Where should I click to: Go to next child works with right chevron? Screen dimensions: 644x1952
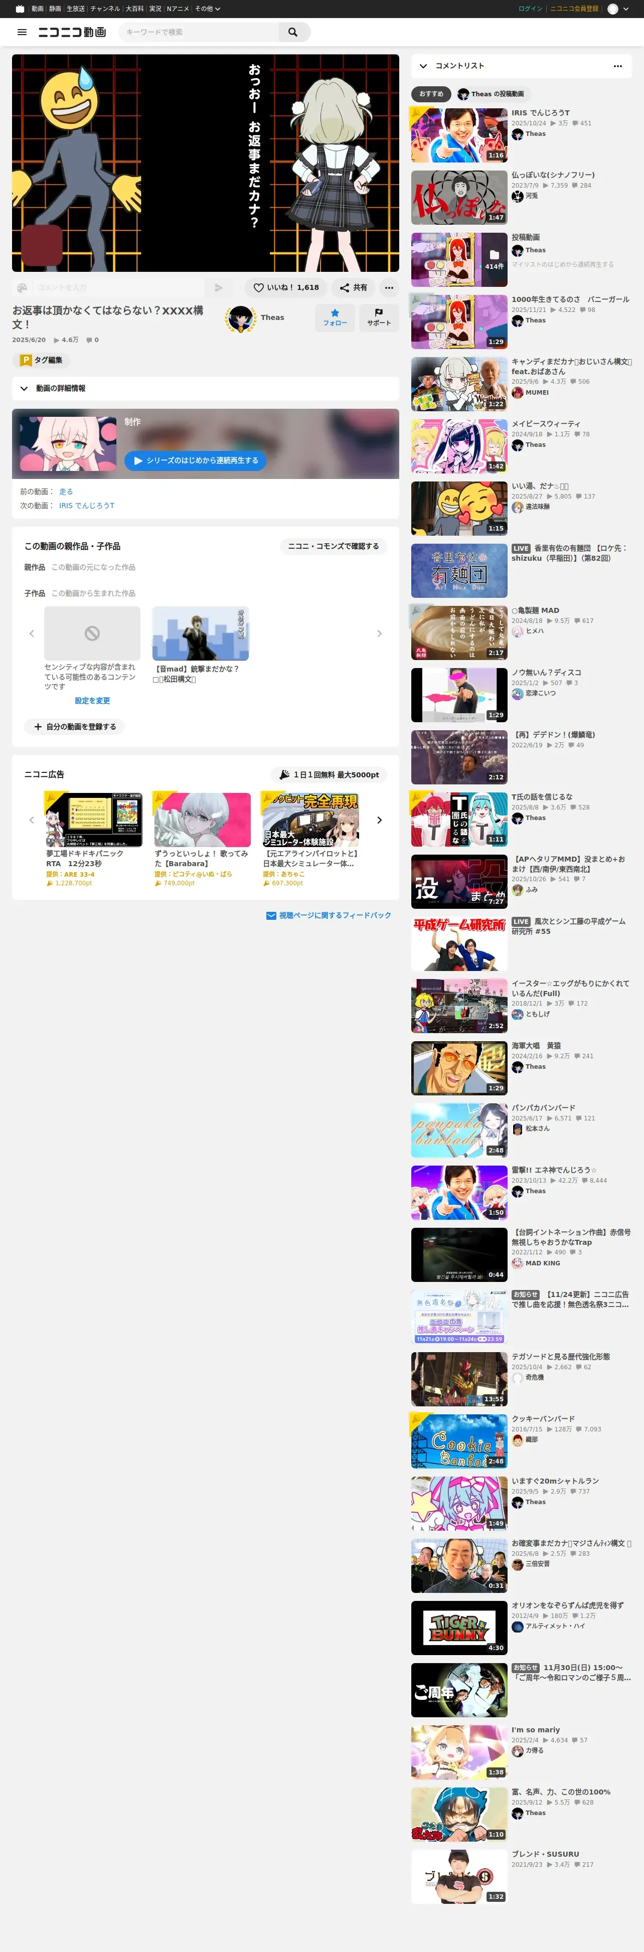tap(380, 633)
